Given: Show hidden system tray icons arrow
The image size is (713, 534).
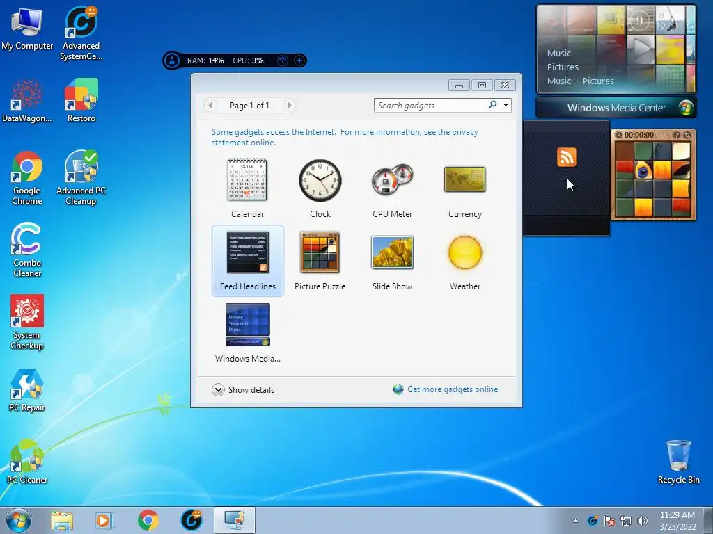Looking at the screenshot, I should point(575,521).
